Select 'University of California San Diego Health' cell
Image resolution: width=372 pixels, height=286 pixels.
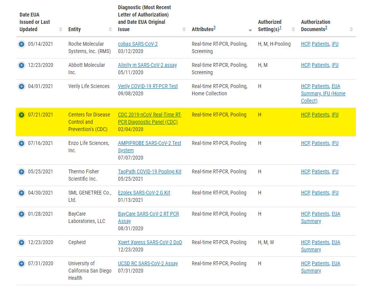click(90, 271)
